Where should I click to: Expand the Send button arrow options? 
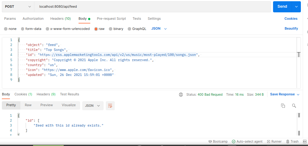tap(296, 6)
